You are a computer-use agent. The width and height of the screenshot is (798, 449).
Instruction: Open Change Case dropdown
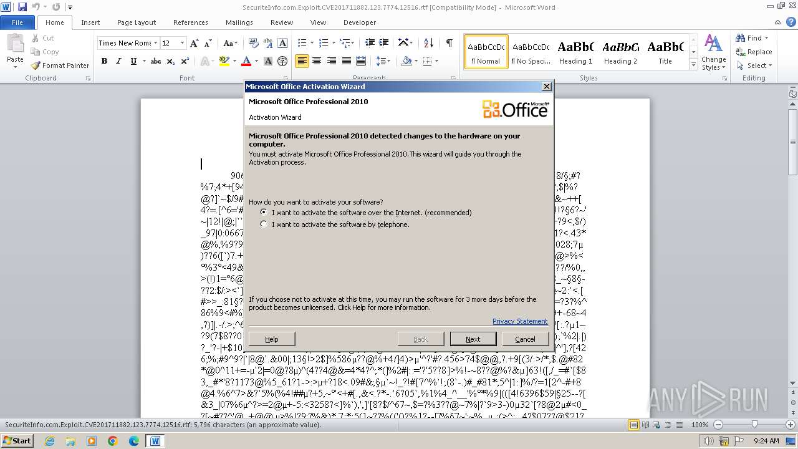point(230,43)
